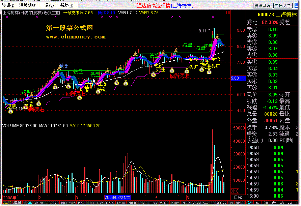Click the 卖⑤ 8.10 order row
Screen dimensions: 301x206
(272, 29)
